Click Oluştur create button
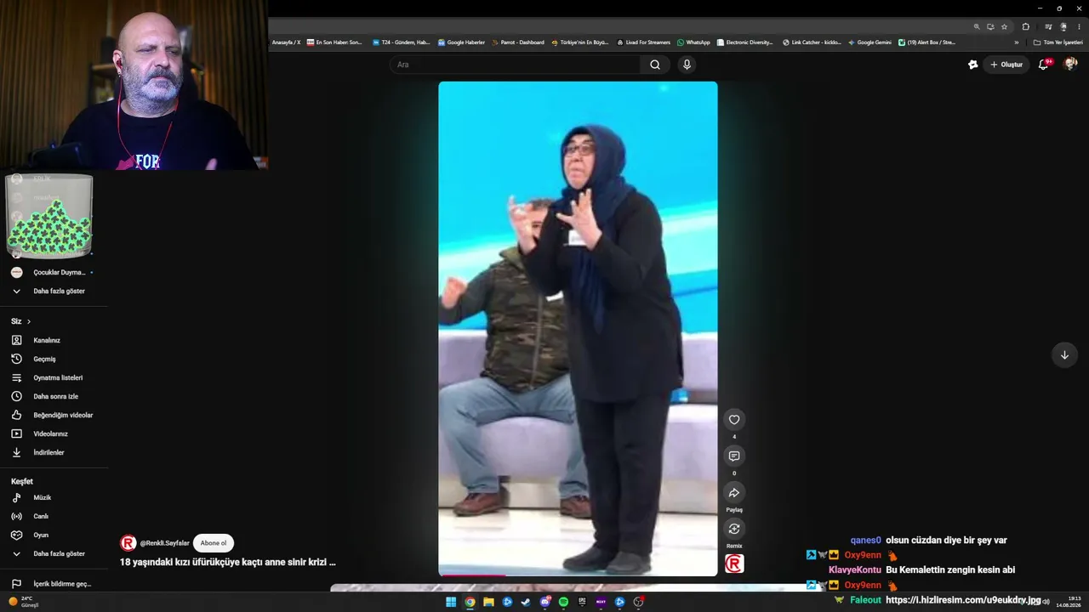 tap(1006, 65)
